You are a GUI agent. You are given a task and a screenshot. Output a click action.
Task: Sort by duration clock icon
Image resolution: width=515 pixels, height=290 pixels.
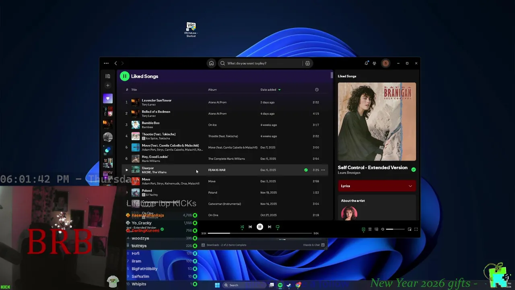(317, 90)
